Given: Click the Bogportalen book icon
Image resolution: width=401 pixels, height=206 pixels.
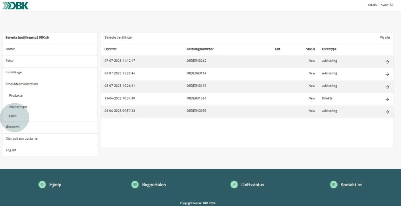Looking at the screenshot, I should (135, 185).
